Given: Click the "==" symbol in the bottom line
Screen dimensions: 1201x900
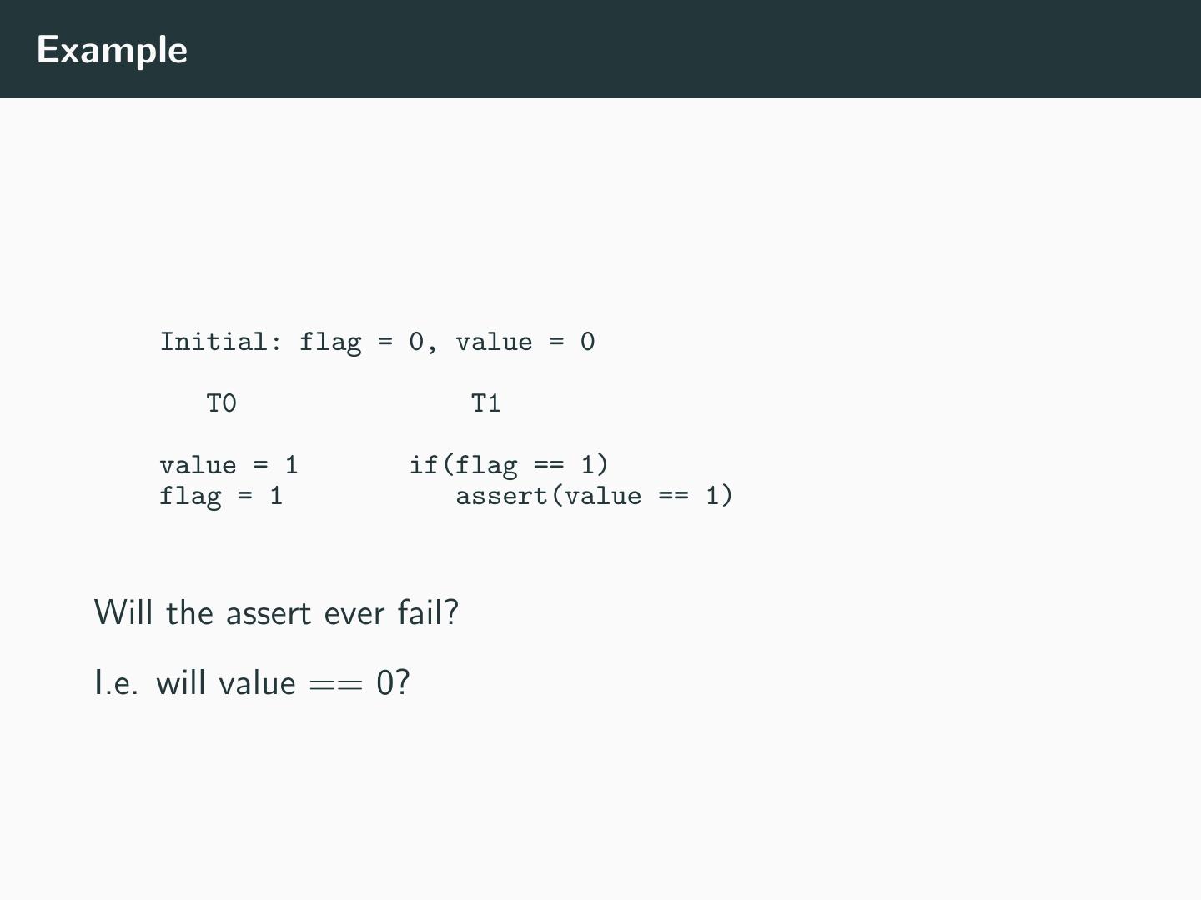Looking at the screenshot, I should pos(336,685).
